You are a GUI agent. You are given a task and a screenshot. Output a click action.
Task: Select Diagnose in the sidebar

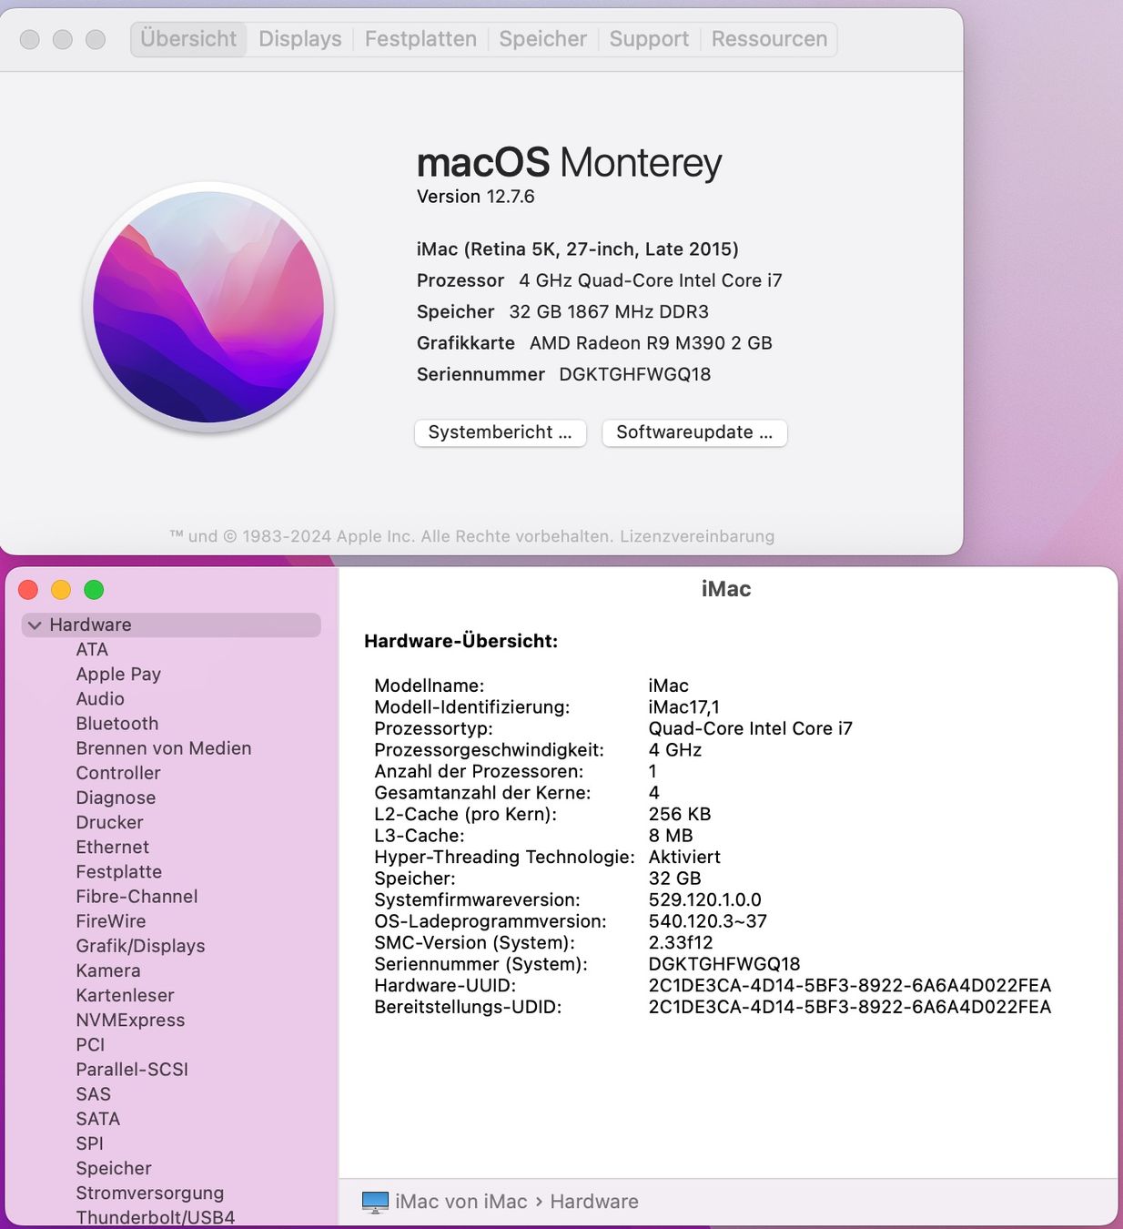pos(116,797)
